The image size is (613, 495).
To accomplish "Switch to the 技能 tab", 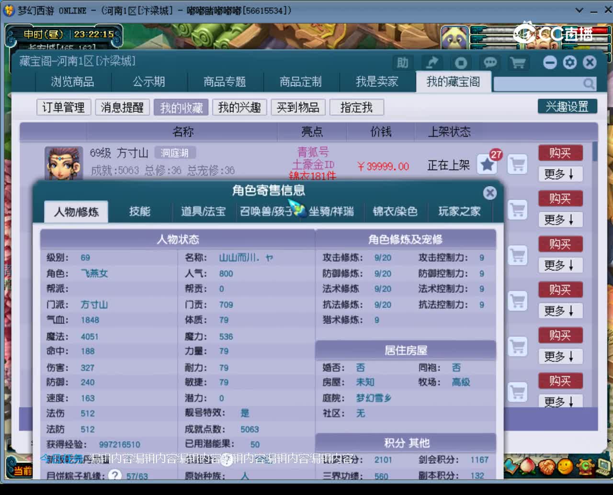I will (x=140, y=212).
